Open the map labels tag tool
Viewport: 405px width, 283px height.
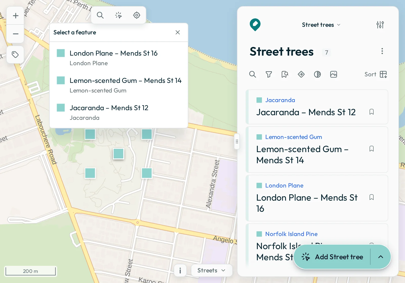(x=15, y=55)
